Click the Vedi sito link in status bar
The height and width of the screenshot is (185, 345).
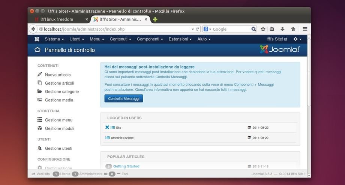tap(43, 174)
